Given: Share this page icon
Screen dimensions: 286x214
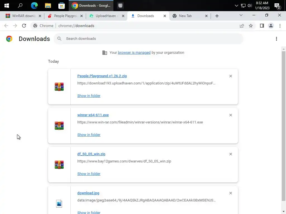Looking at the screenshot, I should tap(242, 26).
